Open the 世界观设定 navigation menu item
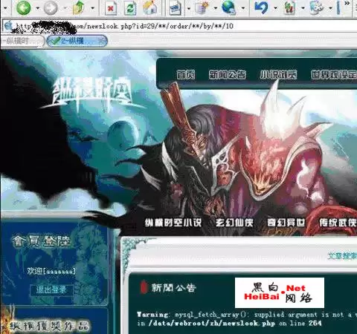This screenshot has height=334, width=357. 334,74
